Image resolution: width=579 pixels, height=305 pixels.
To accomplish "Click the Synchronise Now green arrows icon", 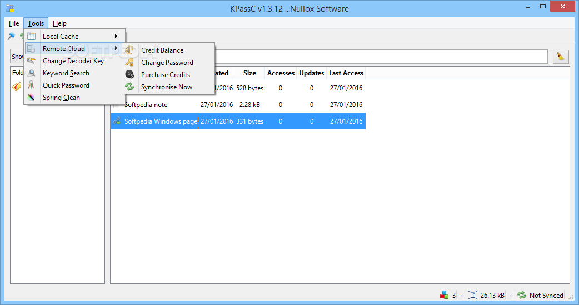I will click(129, 87).
